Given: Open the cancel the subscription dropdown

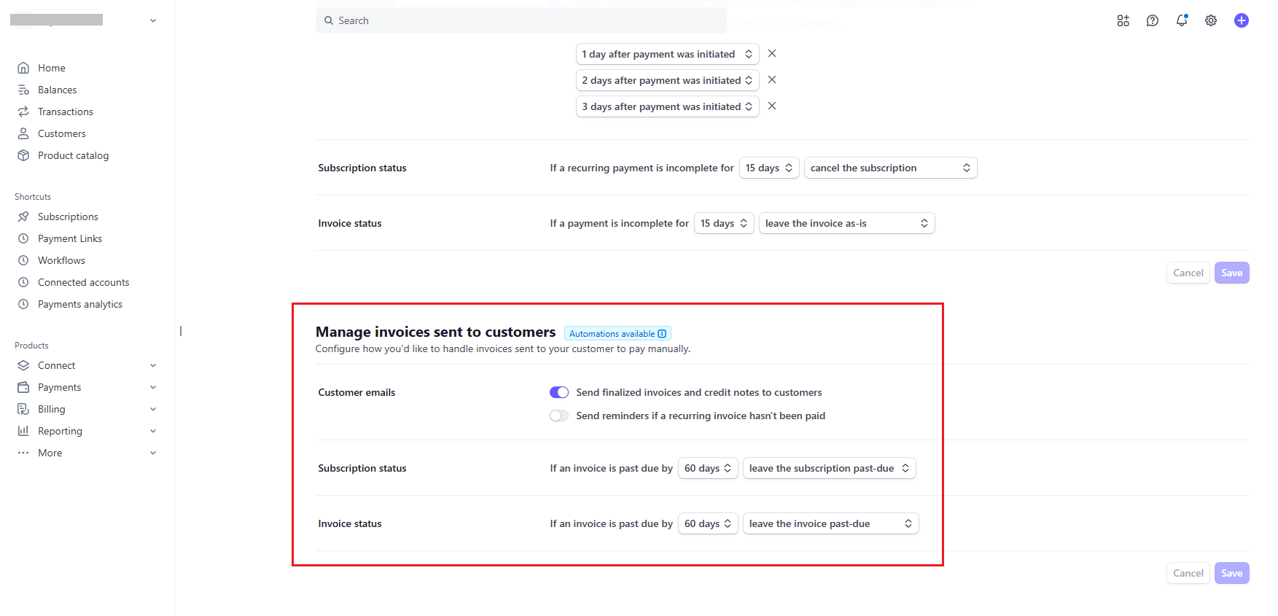Looking at the screenshot, I should (x=890, y=168).
